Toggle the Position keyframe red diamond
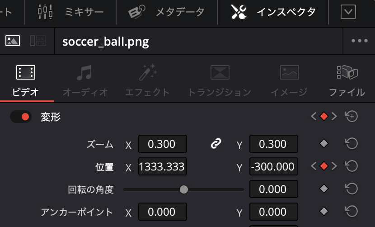The width and height of the screenshot is (375, 227). 323,166
